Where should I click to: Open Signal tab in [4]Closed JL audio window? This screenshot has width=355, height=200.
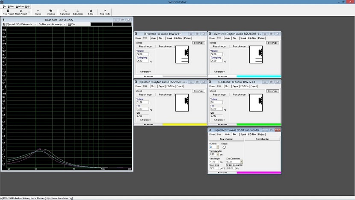click(236, 86)
